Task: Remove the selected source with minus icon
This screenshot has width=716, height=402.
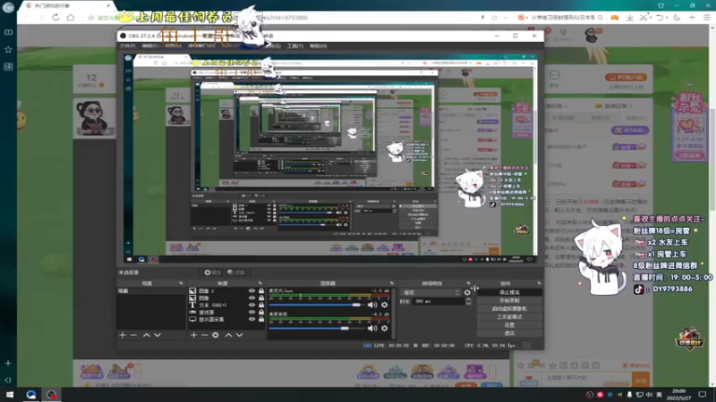Action: pos(205,335)
